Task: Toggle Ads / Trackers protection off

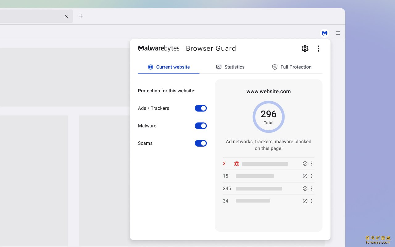Action: click(201, 108)
